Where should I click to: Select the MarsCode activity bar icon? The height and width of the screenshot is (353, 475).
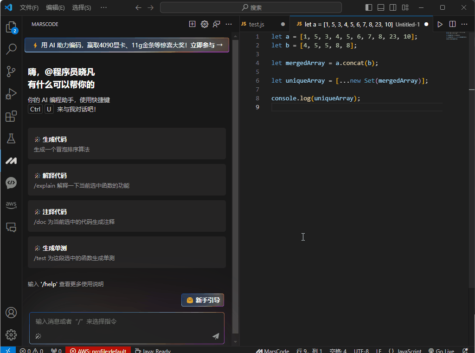(x=11, y=161)
